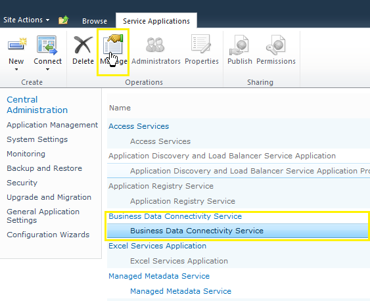This screenshot has width=370, height=301.
Task: Expand the New dropdown arrow
Action: (16, 70)
